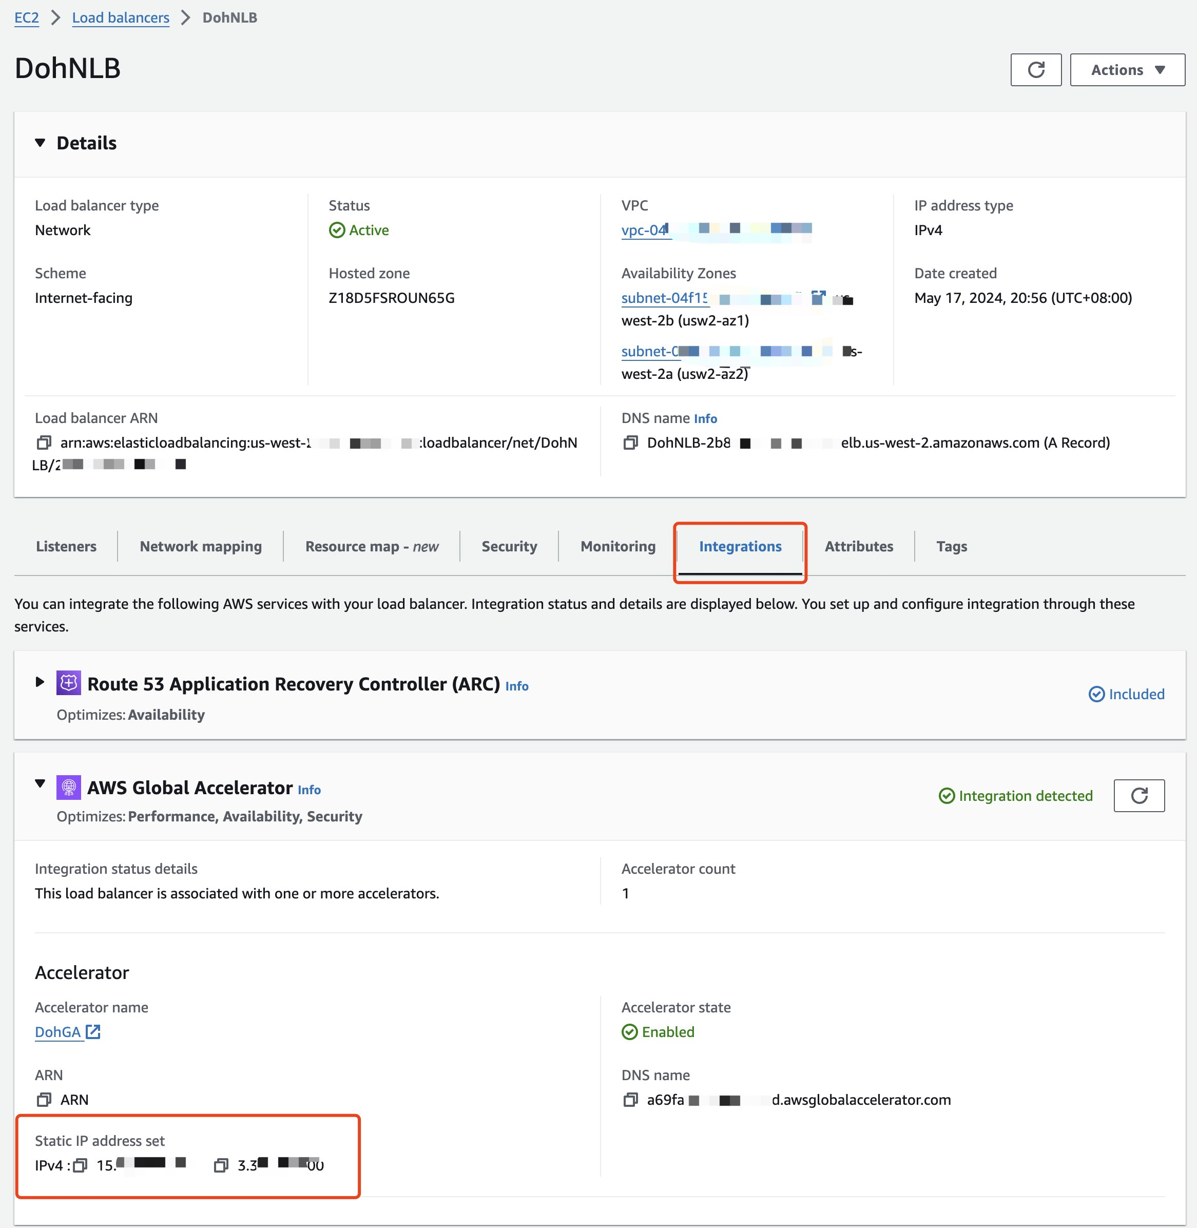
Task: Switch to the Network mapping tab
Action: point(201,546)
